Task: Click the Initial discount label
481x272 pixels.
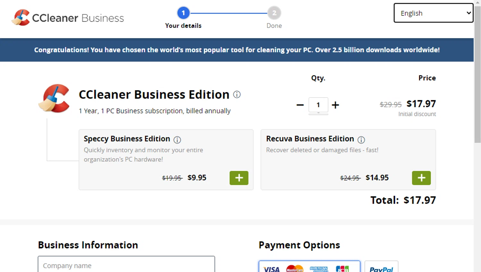Action: (x=417, y=114)
